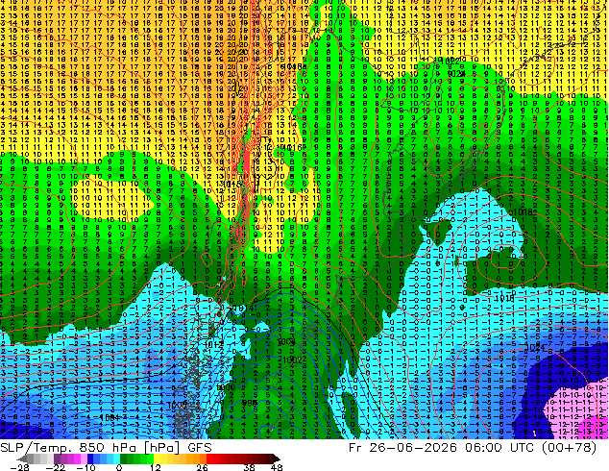The height and width of the screenshot is (471, 609).
Task: Click the dark green segment of the color bar
Action: tap(126, 459)
